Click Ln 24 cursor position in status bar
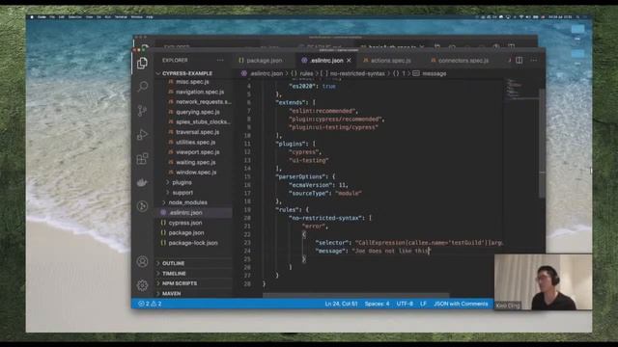This screenshot has height=347, width=618. [x=341, y=304]
